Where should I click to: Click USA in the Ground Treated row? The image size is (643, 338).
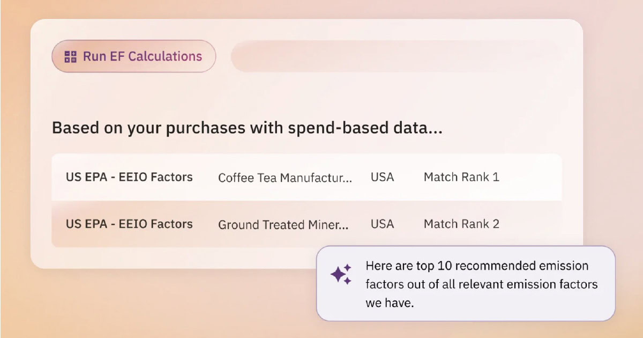(383, 224)
